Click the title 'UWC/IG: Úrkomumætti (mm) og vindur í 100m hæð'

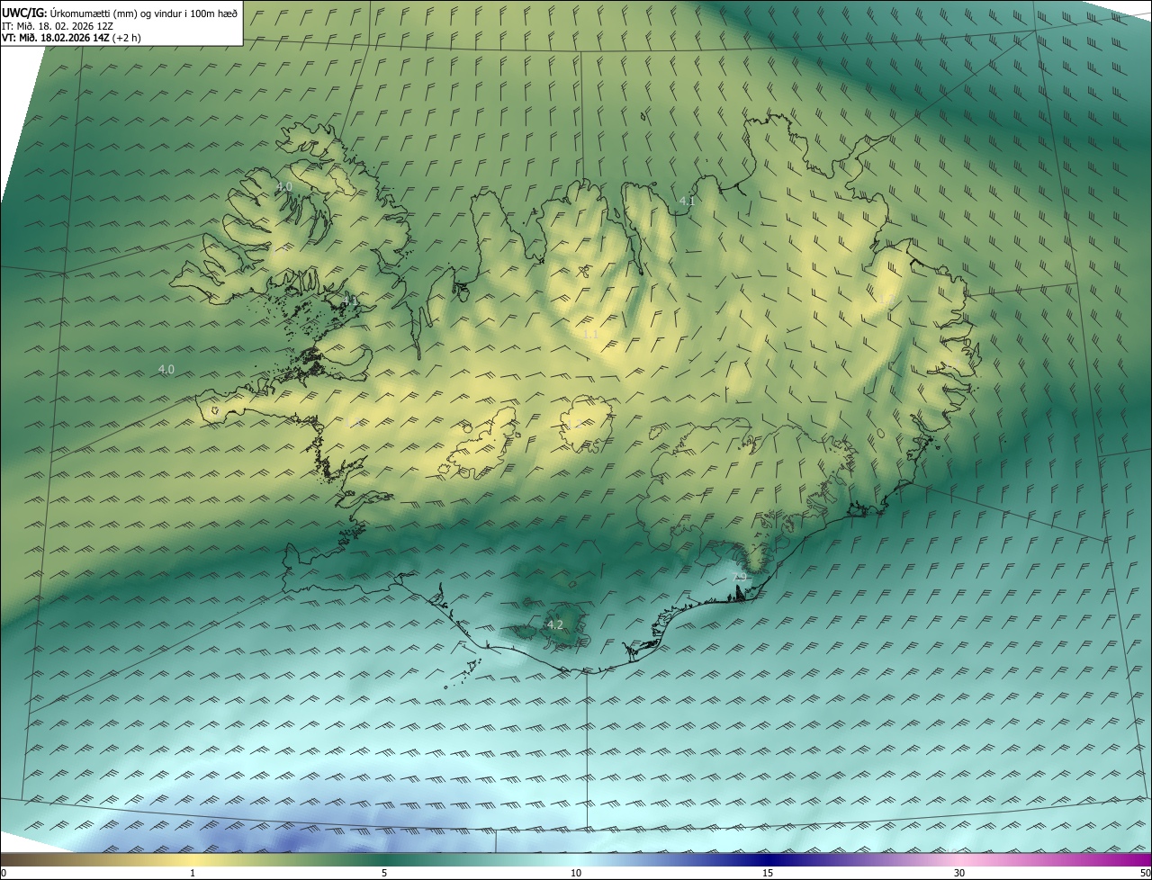(120, 13)
